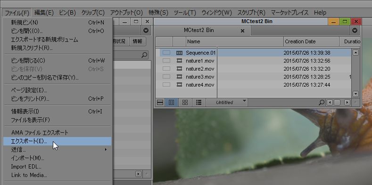Choose ファイルを表示(F) menu entry
Screen dimensions: 372x185
(58, 120)
